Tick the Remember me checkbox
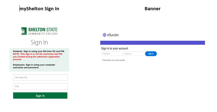The height and width of the screenshot is (112, 217). pos(102,60)
